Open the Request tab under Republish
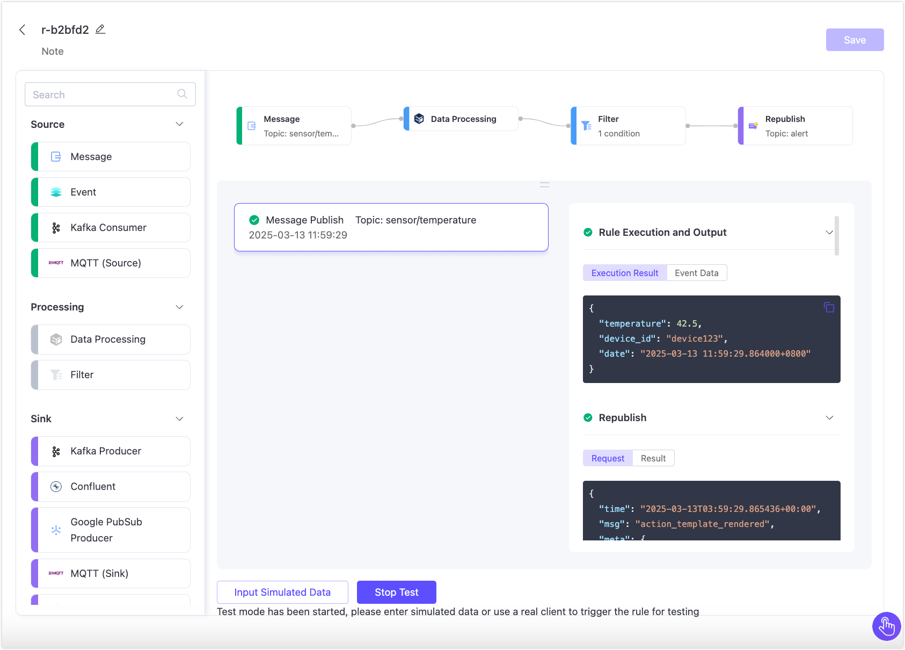 [608, 458]
